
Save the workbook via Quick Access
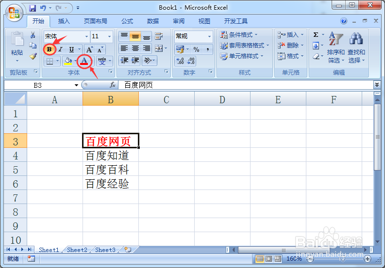(33, 8)
